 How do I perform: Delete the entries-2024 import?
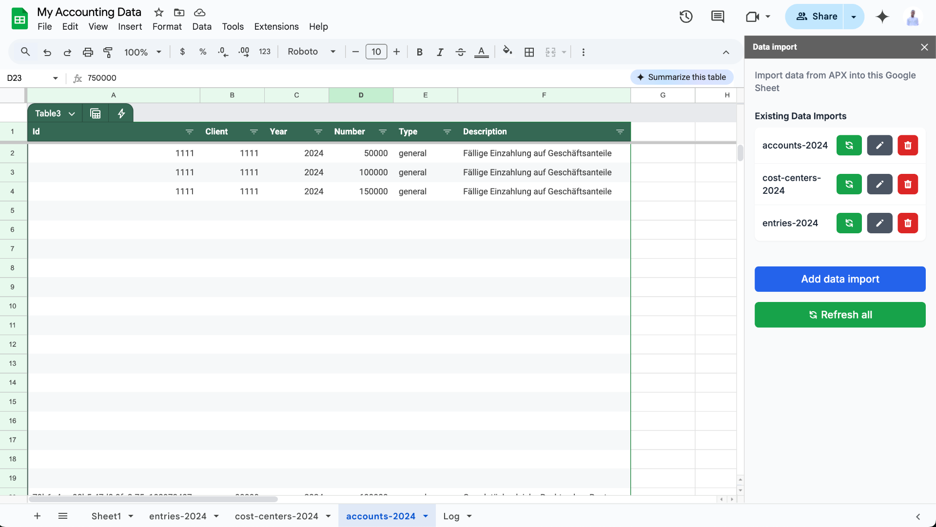[908, 223]
